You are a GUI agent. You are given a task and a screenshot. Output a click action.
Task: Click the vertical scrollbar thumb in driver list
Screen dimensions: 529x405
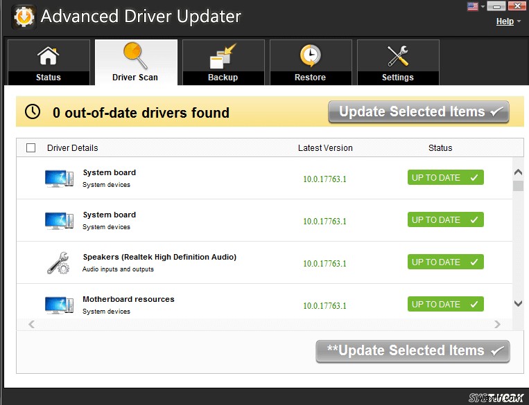(518, 186)
